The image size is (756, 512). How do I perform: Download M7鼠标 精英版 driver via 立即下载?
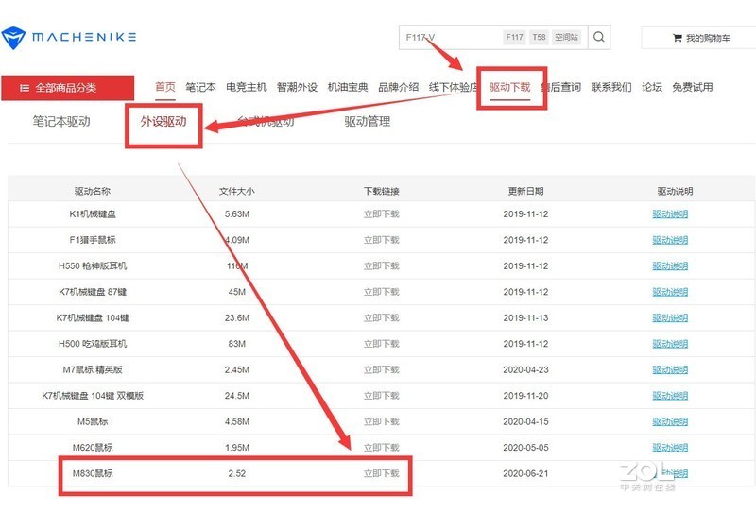coord(382,369)
